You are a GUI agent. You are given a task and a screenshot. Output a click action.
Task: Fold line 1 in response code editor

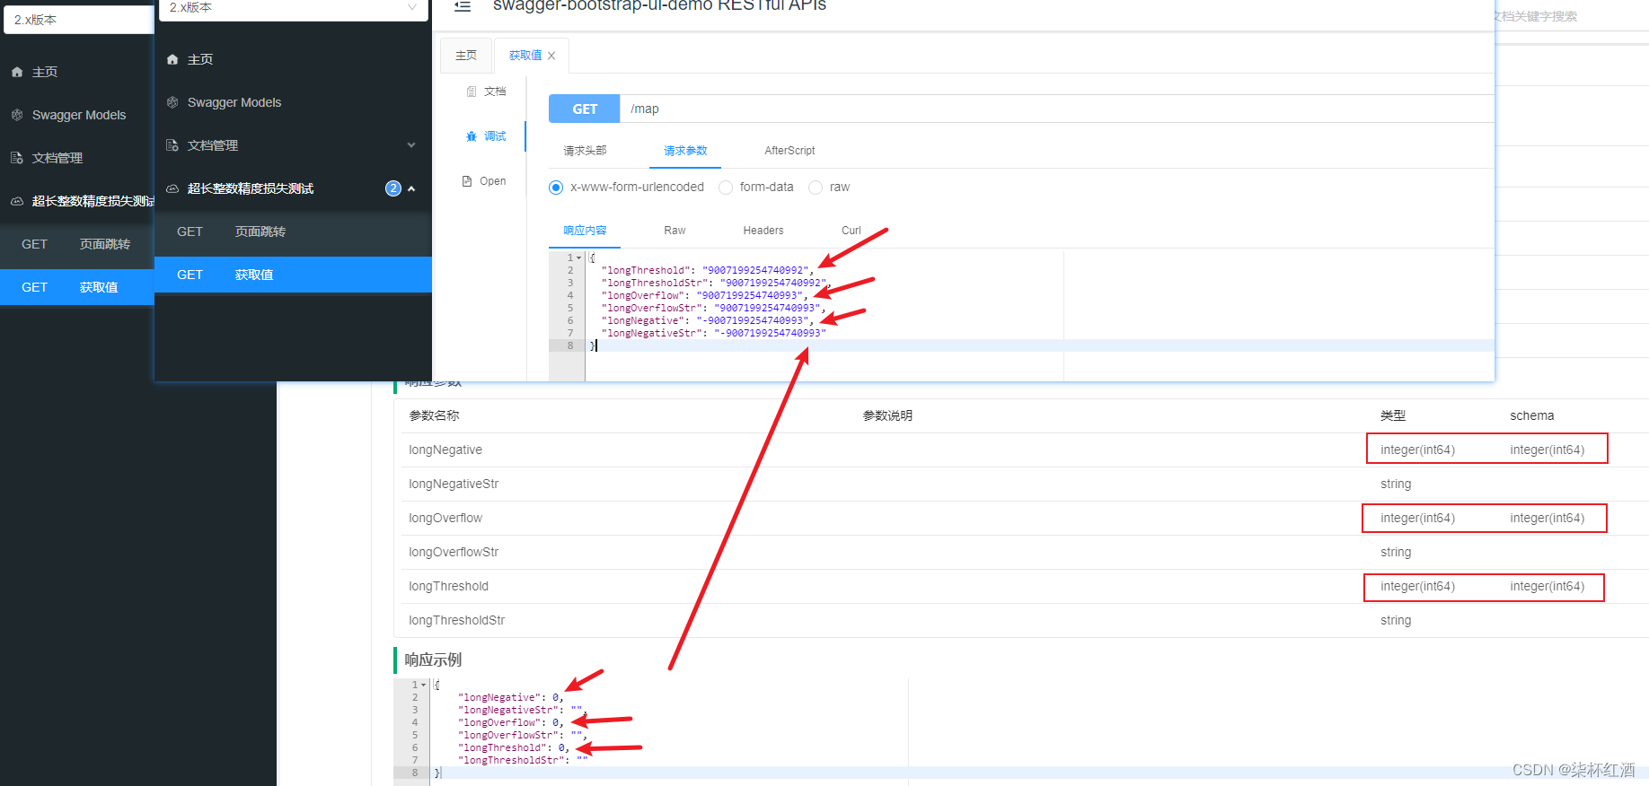pos(579,258)
